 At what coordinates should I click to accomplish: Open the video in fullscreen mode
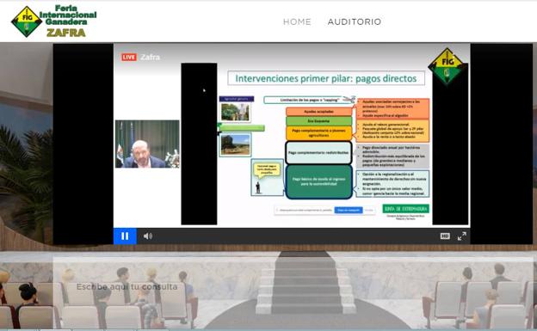(x=461, y=236)
